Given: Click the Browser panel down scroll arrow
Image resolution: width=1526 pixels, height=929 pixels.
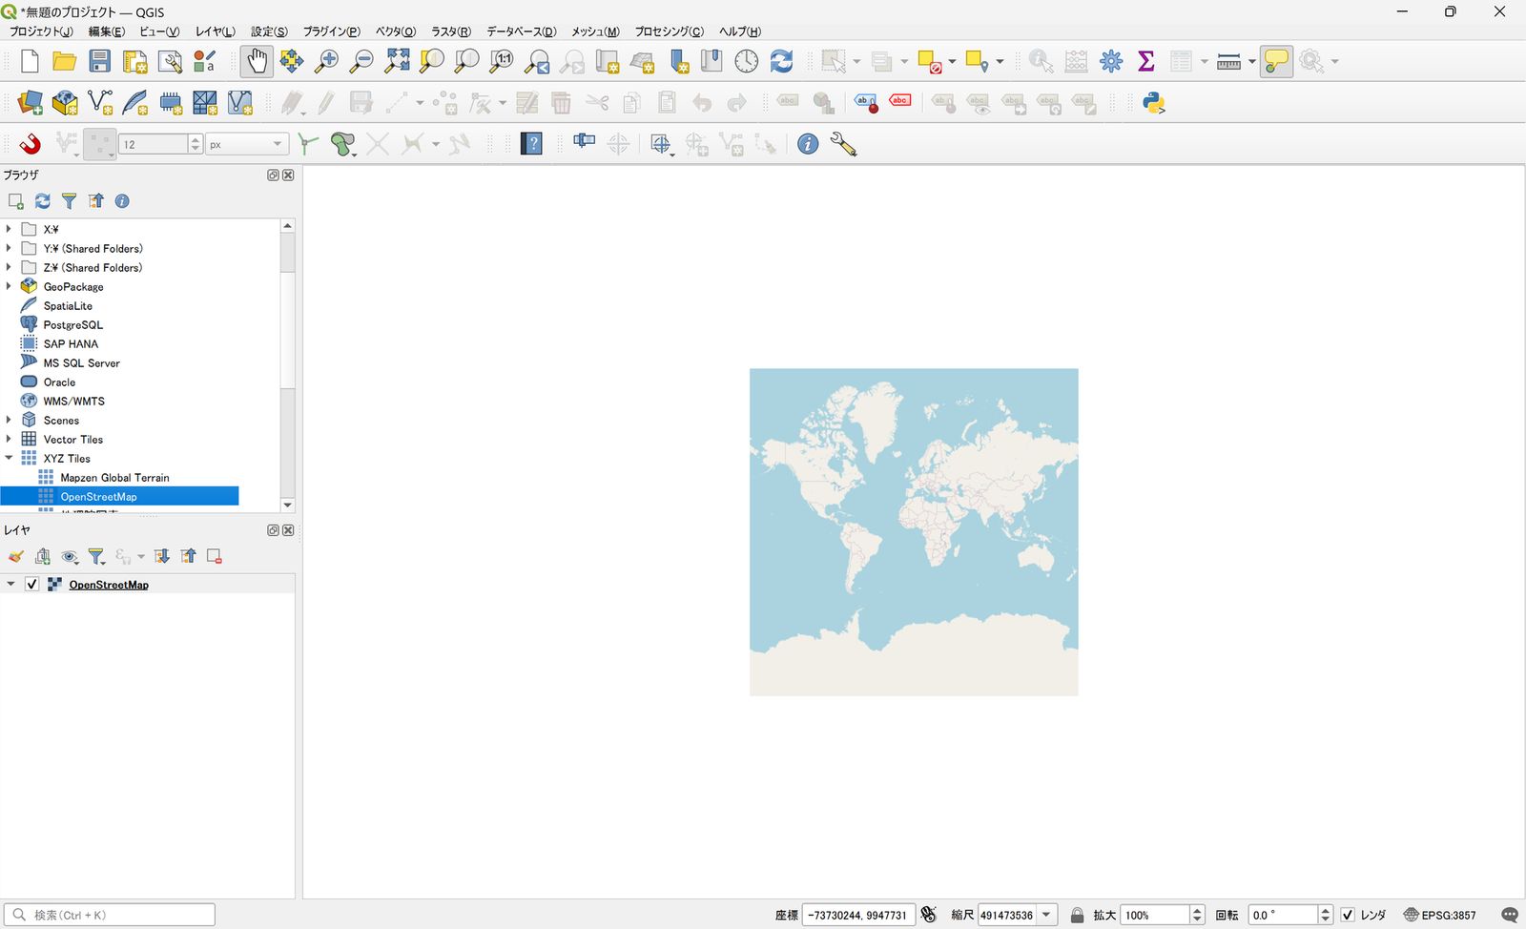Looking at the screenshot, I should [x=287, y=505].
